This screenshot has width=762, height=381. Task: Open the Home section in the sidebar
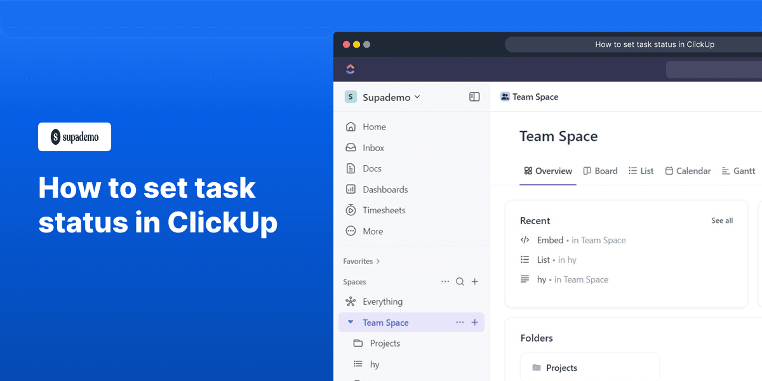pyautogui.click(x=374, y=126)
